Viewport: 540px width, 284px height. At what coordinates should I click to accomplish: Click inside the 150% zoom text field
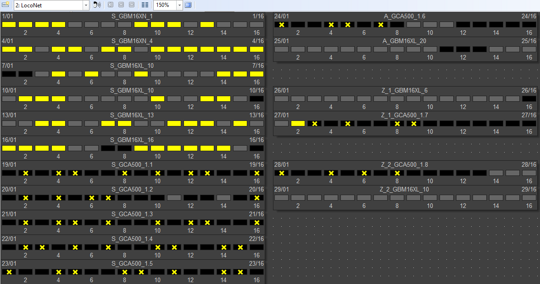[x=164, y=5]
